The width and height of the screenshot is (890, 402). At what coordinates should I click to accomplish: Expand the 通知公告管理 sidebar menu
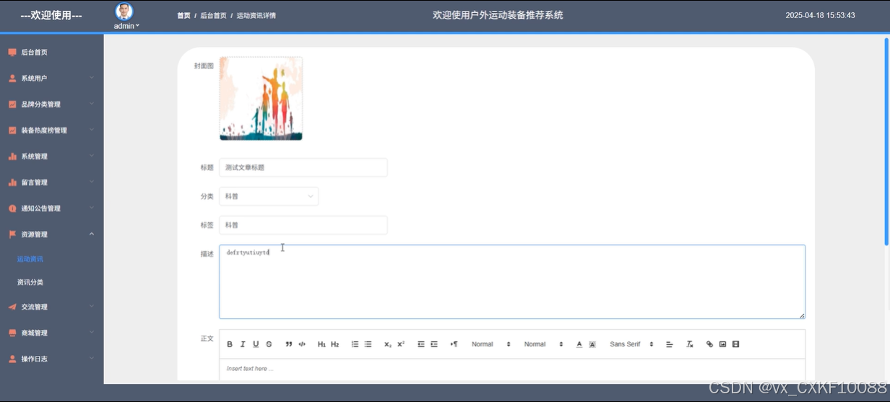click(52, 209)
